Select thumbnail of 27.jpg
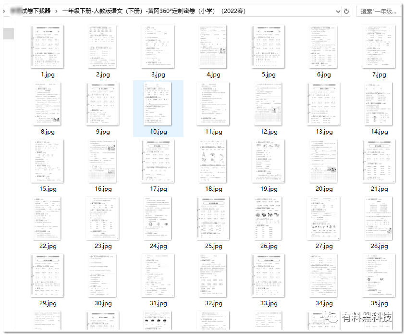 [324, 218]
